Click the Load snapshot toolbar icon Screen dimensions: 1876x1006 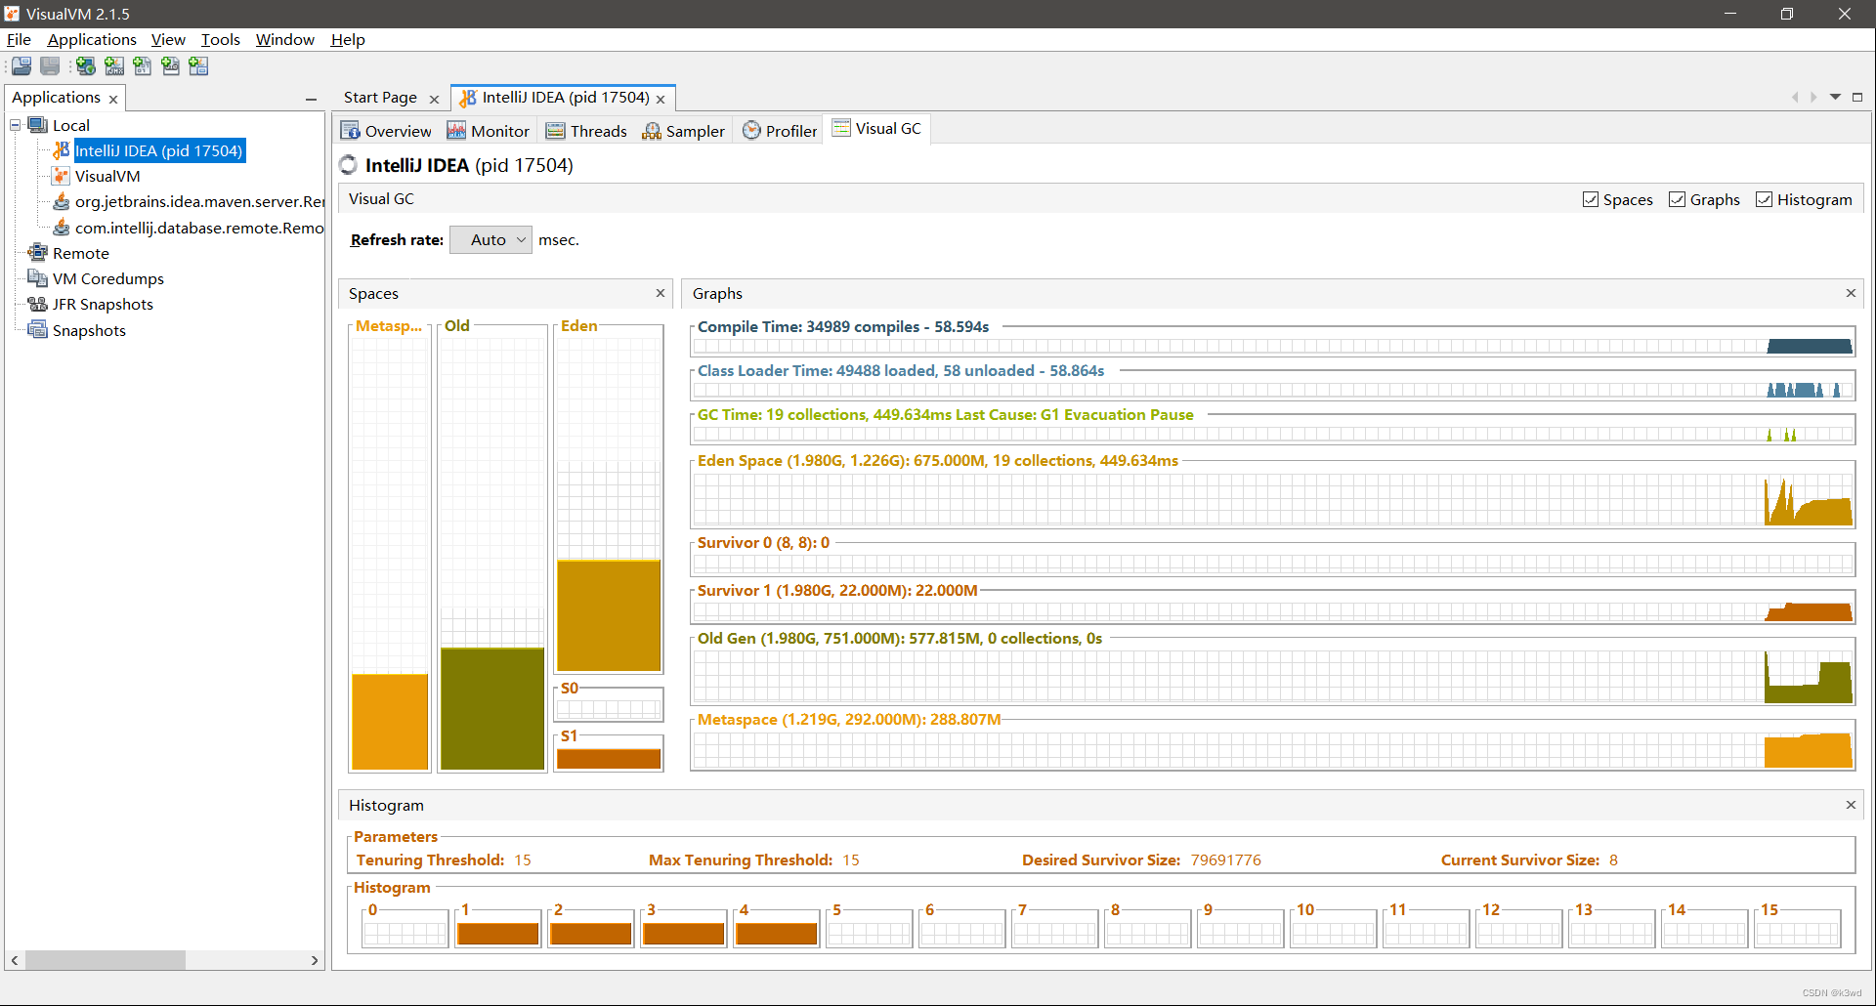click(21, 66)
